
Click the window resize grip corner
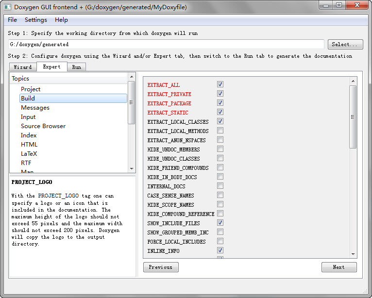[x=365, y=291]
